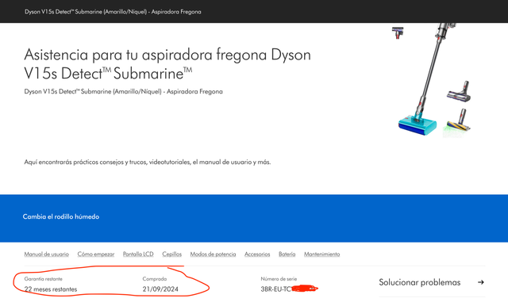
Task: Click the dark header product title text
Action: click(113, 12)
